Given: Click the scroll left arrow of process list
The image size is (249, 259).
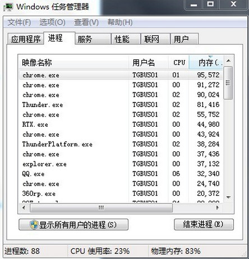Looking at the screenshot, I should (24, 207).
